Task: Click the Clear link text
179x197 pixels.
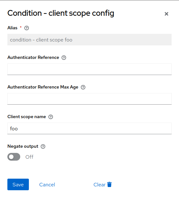Action: pyautogui.click(x=99, y=184)
